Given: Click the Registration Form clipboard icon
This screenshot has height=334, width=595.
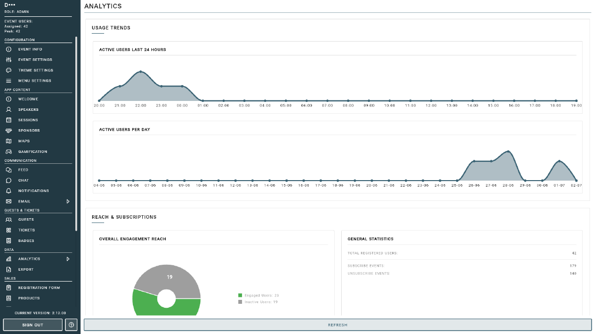Looking at the screenshot, I should (8, 287).
